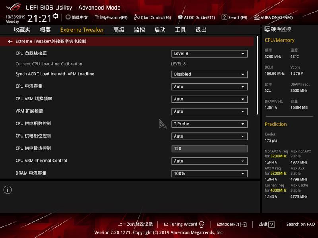
Task: Go back using the left arrow
Action: (x=10, y=42)
